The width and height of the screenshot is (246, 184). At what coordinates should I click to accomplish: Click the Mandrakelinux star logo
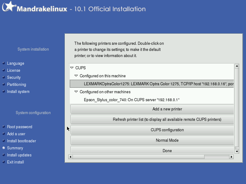[9, 6]
